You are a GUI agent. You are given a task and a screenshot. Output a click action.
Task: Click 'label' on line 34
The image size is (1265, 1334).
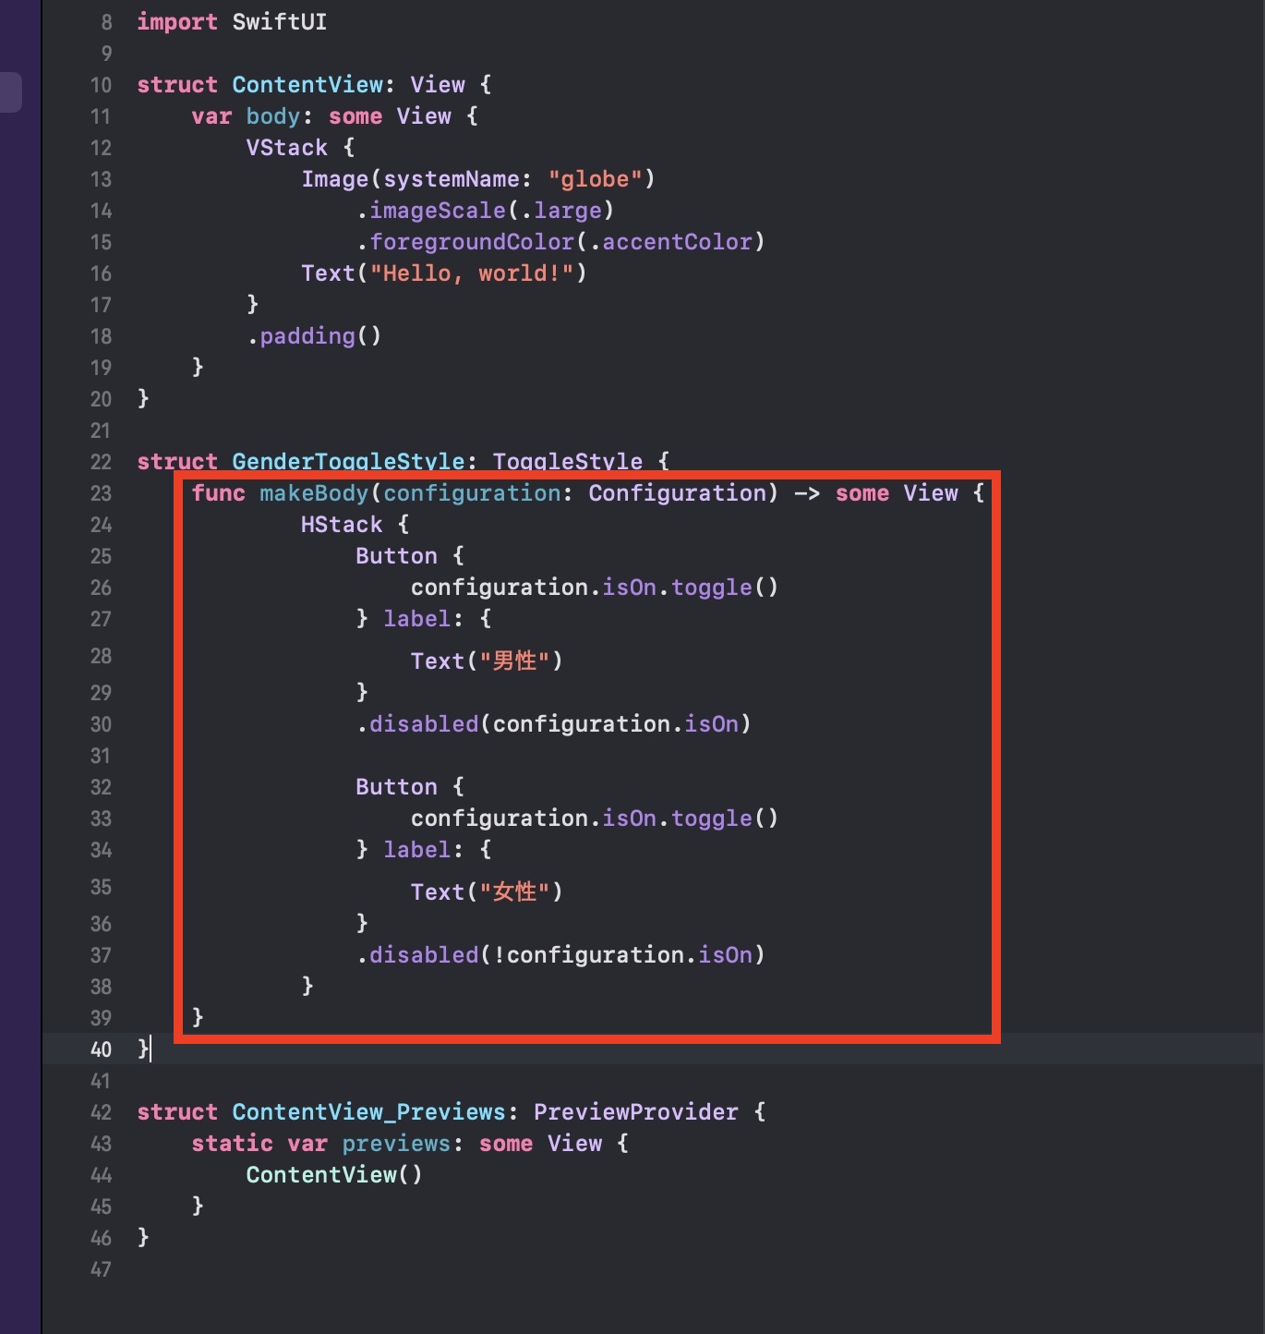tap(417, 850)
